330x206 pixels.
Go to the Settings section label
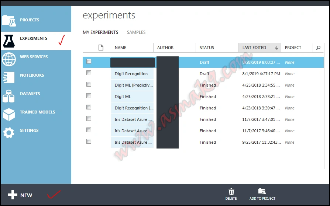point(29,130)
